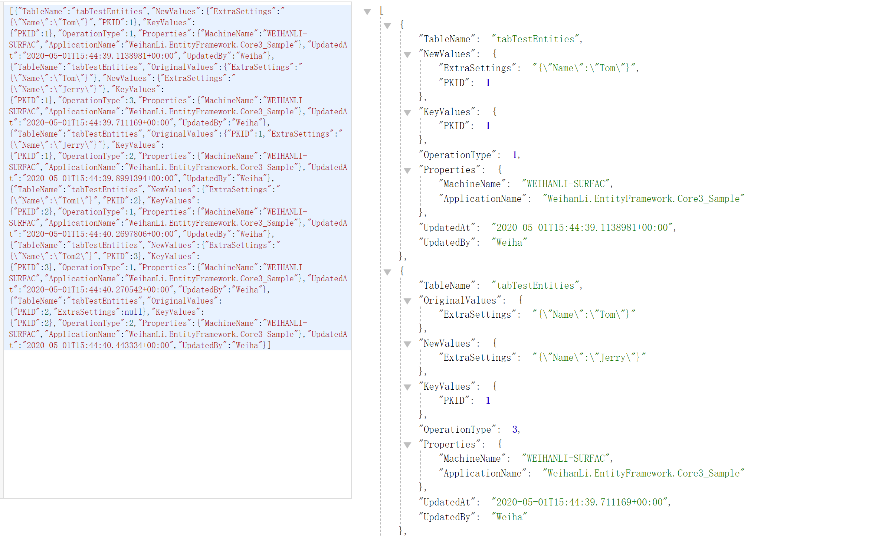Collapse NewValues node in first object
Viewport: 882px width, 537px height.
pos(407,55)
